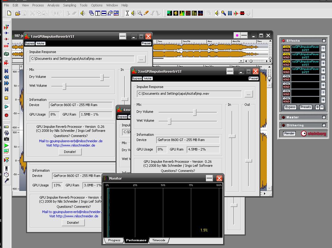Viewport: 332px width, 248px height.
Task: Click slot number 1 button in Effects panel
Action: (323, 48)
